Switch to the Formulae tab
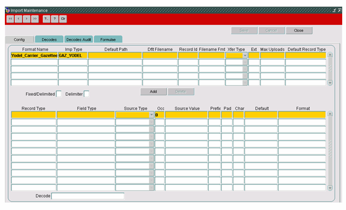This screenshot has width=346, height=210. point(108,39)
